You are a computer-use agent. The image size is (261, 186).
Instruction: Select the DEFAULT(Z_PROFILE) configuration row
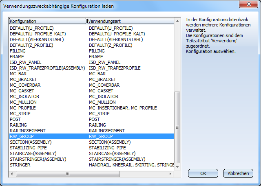(91, 45)
